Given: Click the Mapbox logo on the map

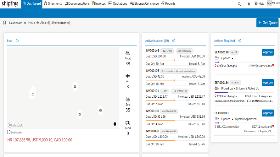Looking at the screenshot, I should pyautogui.click(x=15, y=125).
